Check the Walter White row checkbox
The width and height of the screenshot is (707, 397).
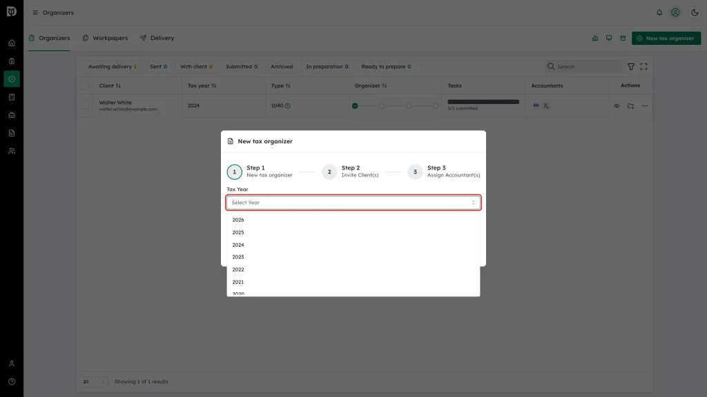pos(85,105)
